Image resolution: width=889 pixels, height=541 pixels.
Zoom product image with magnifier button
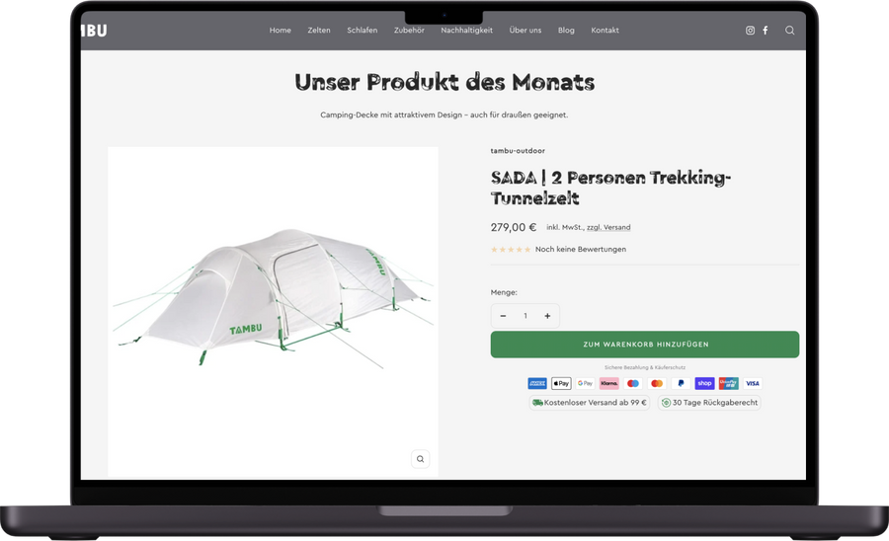click(x=420, y=459)
